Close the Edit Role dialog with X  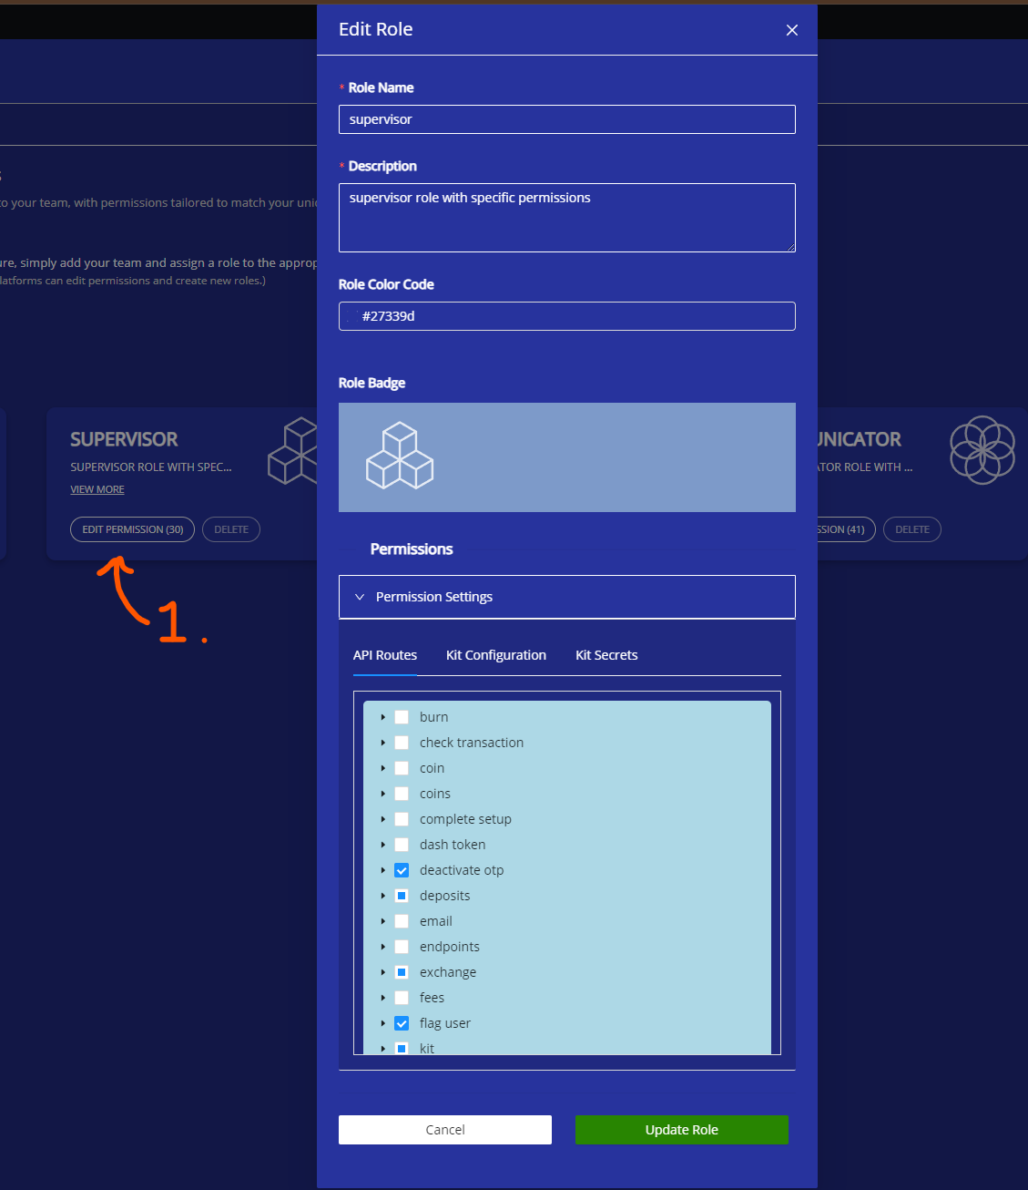[x=791, y=30]
